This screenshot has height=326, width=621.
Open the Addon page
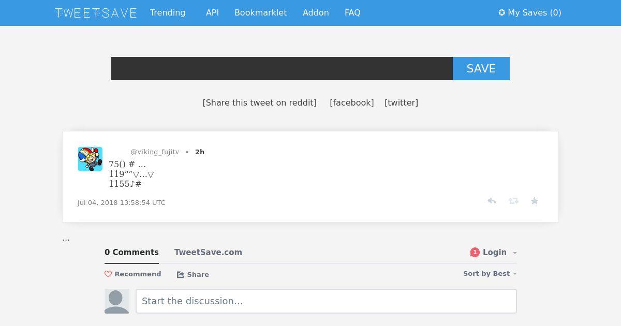tap(316, 13)
